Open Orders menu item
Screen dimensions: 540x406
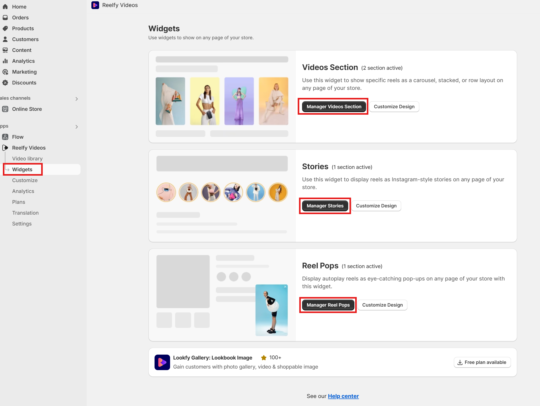click(x=20, y=18)
